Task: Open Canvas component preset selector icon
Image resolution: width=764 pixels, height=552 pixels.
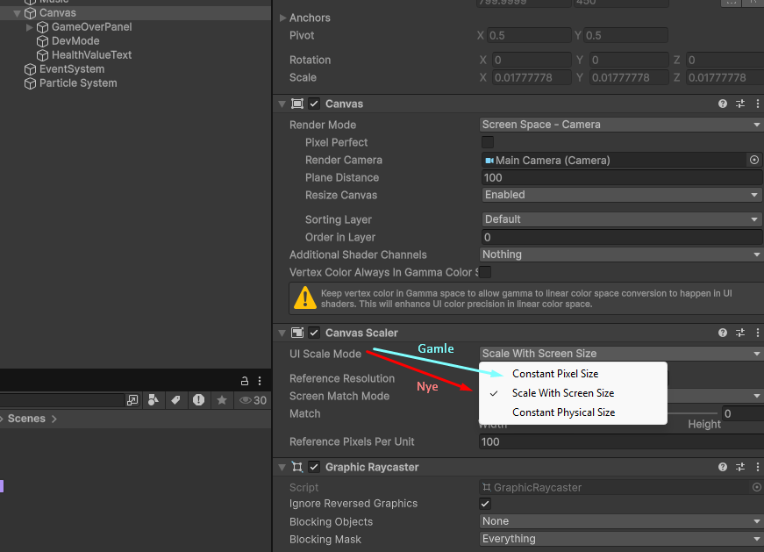Action: coord(740,104)
